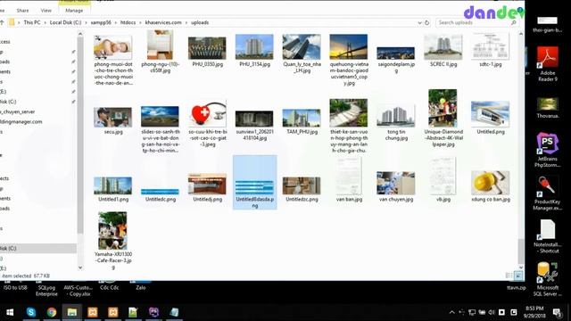Refresh the uploads folder view
The width and height of the screenshot is (571, 321).
(x=426, y=22)
